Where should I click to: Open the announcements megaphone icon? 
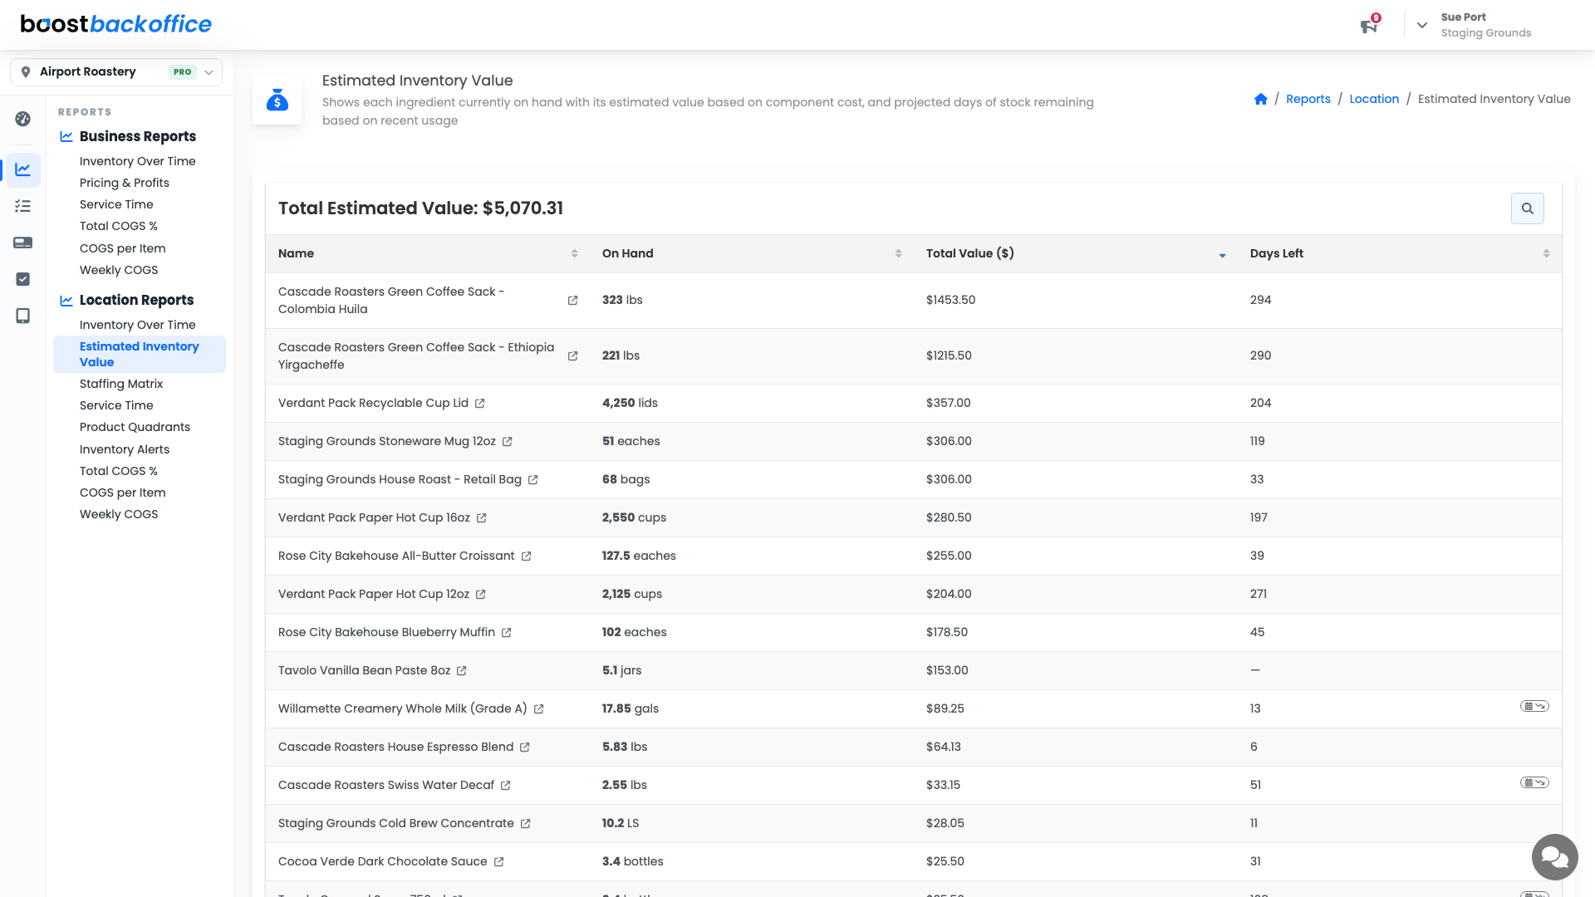[1369, 26]
